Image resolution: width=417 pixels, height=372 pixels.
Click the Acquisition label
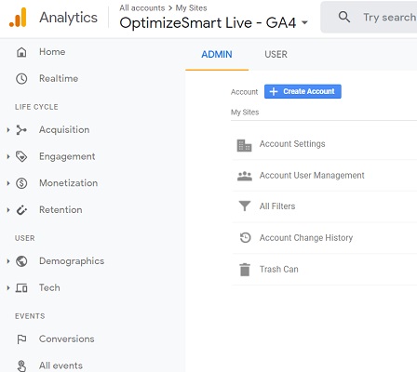(64, 129)
